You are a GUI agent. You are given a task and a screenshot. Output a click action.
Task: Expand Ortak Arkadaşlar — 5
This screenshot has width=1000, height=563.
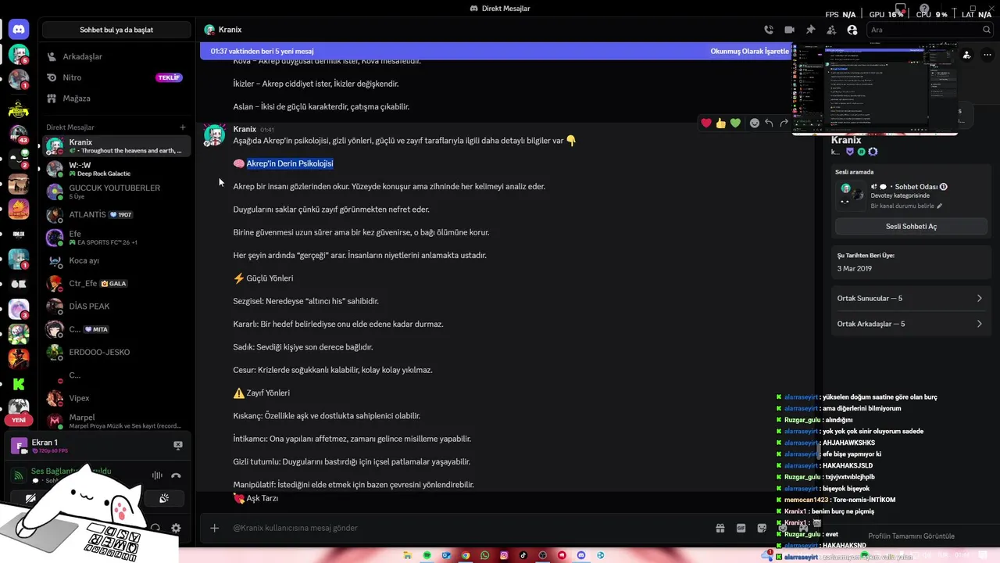click(909, 324)
